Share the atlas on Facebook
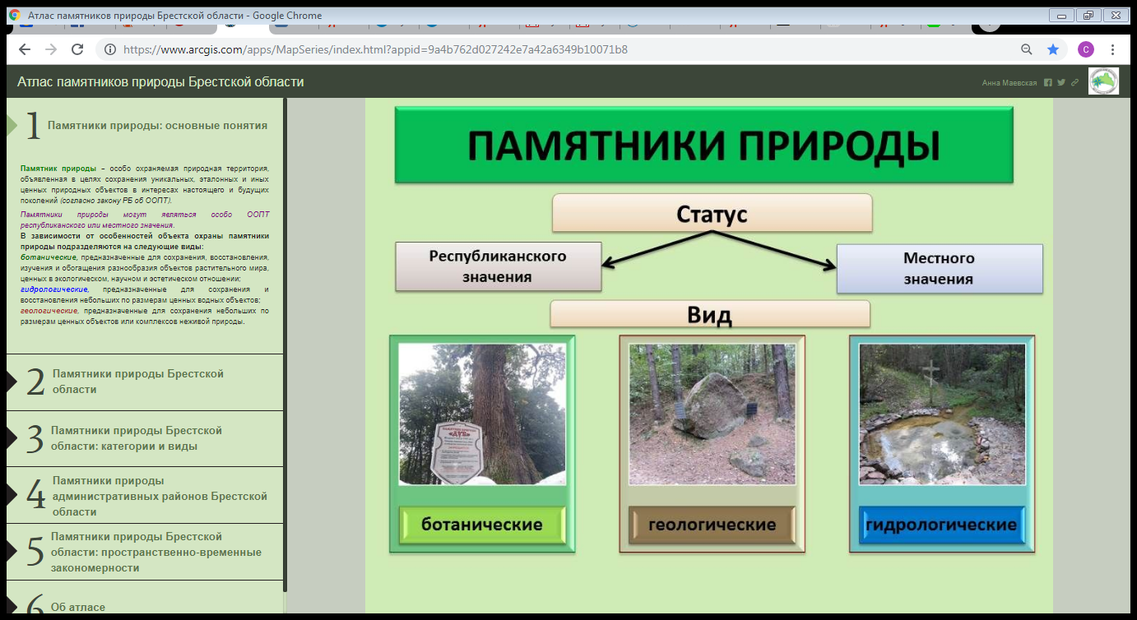Viewport: 1137px width, 620px height. pos(1048,82)
